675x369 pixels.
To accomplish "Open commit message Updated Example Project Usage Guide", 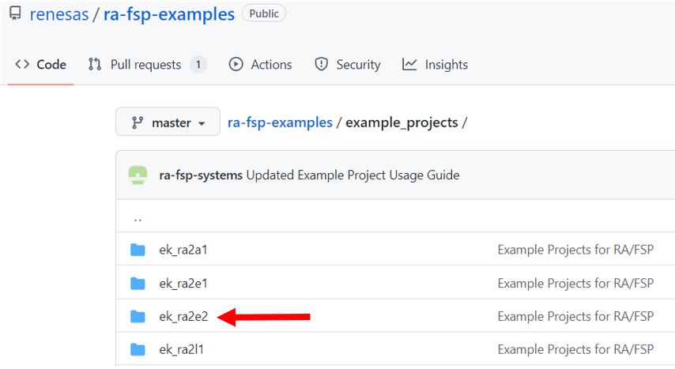I will click(353, 175).
